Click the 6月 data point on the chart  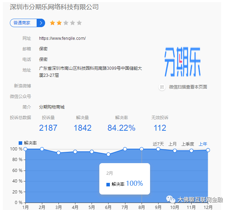coord(108,154)
